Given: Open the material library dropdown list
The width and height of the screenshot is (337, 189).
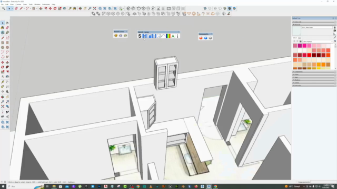Looking at the screenshot, I should click(x=318, y=41).
